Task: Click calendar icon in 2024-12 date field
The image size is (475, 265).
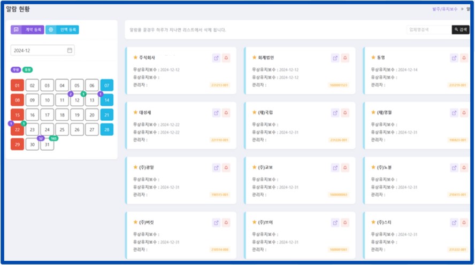Action: [70, 50]
